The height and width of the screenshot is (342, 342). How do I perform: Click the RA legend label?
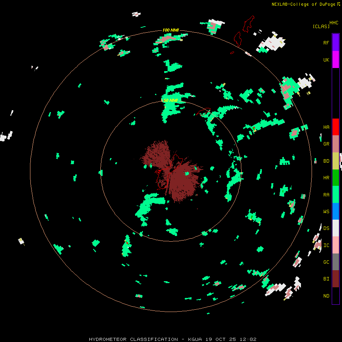326,195
